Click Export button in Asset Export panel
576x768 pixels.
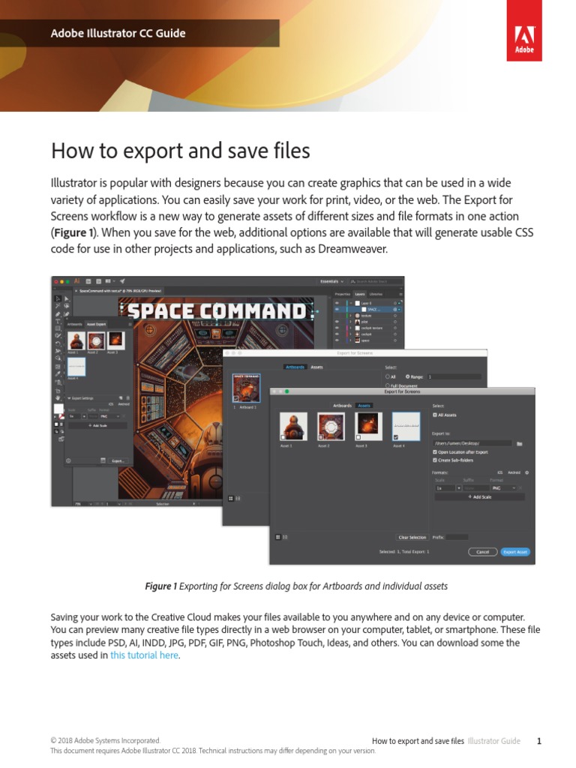(x=118, y=461)
